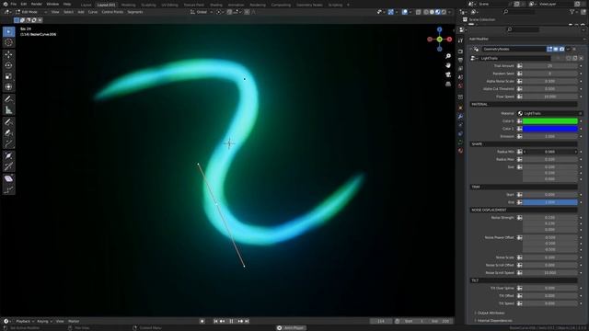589x331 pixels.
Task: Select the Shear tool
Action: point(8,178)
